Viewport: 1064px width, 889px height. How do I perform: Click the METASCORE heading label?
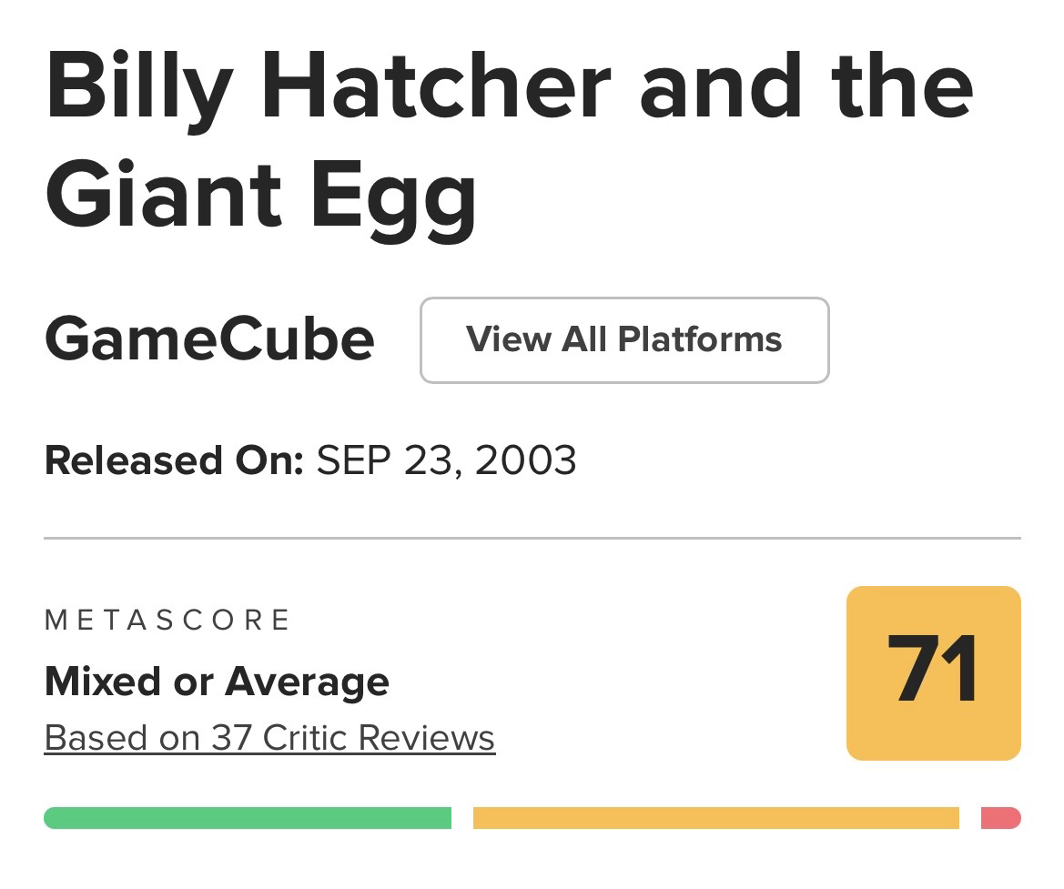(x=167, y=621)
